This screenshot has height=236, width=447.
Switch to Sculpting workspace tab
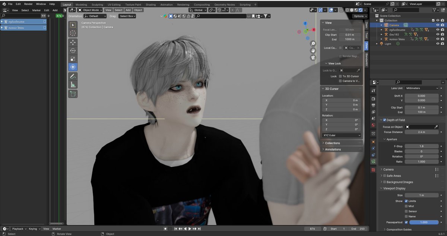[97, 4]
